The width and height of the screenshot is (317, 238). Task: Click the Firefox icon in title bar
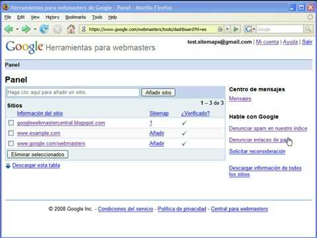(6, 7)
